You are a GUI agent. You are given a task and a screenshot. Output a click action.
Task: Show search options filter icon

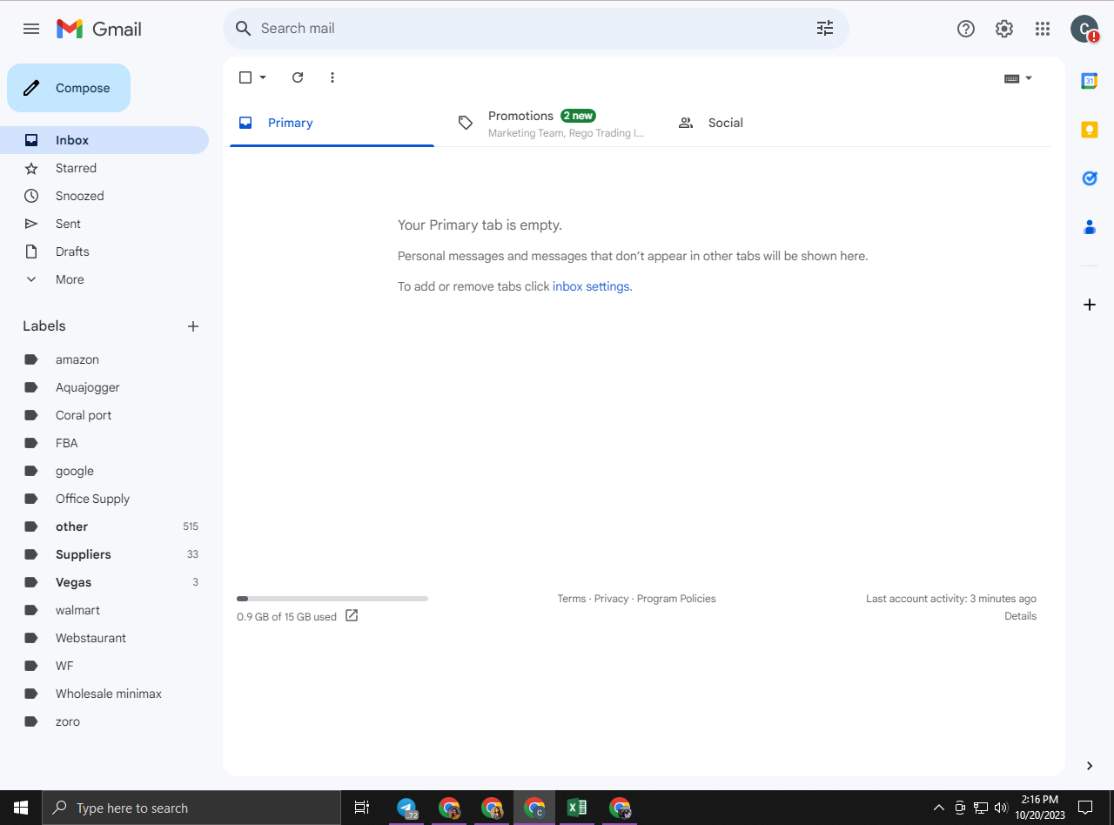[825, 29]
